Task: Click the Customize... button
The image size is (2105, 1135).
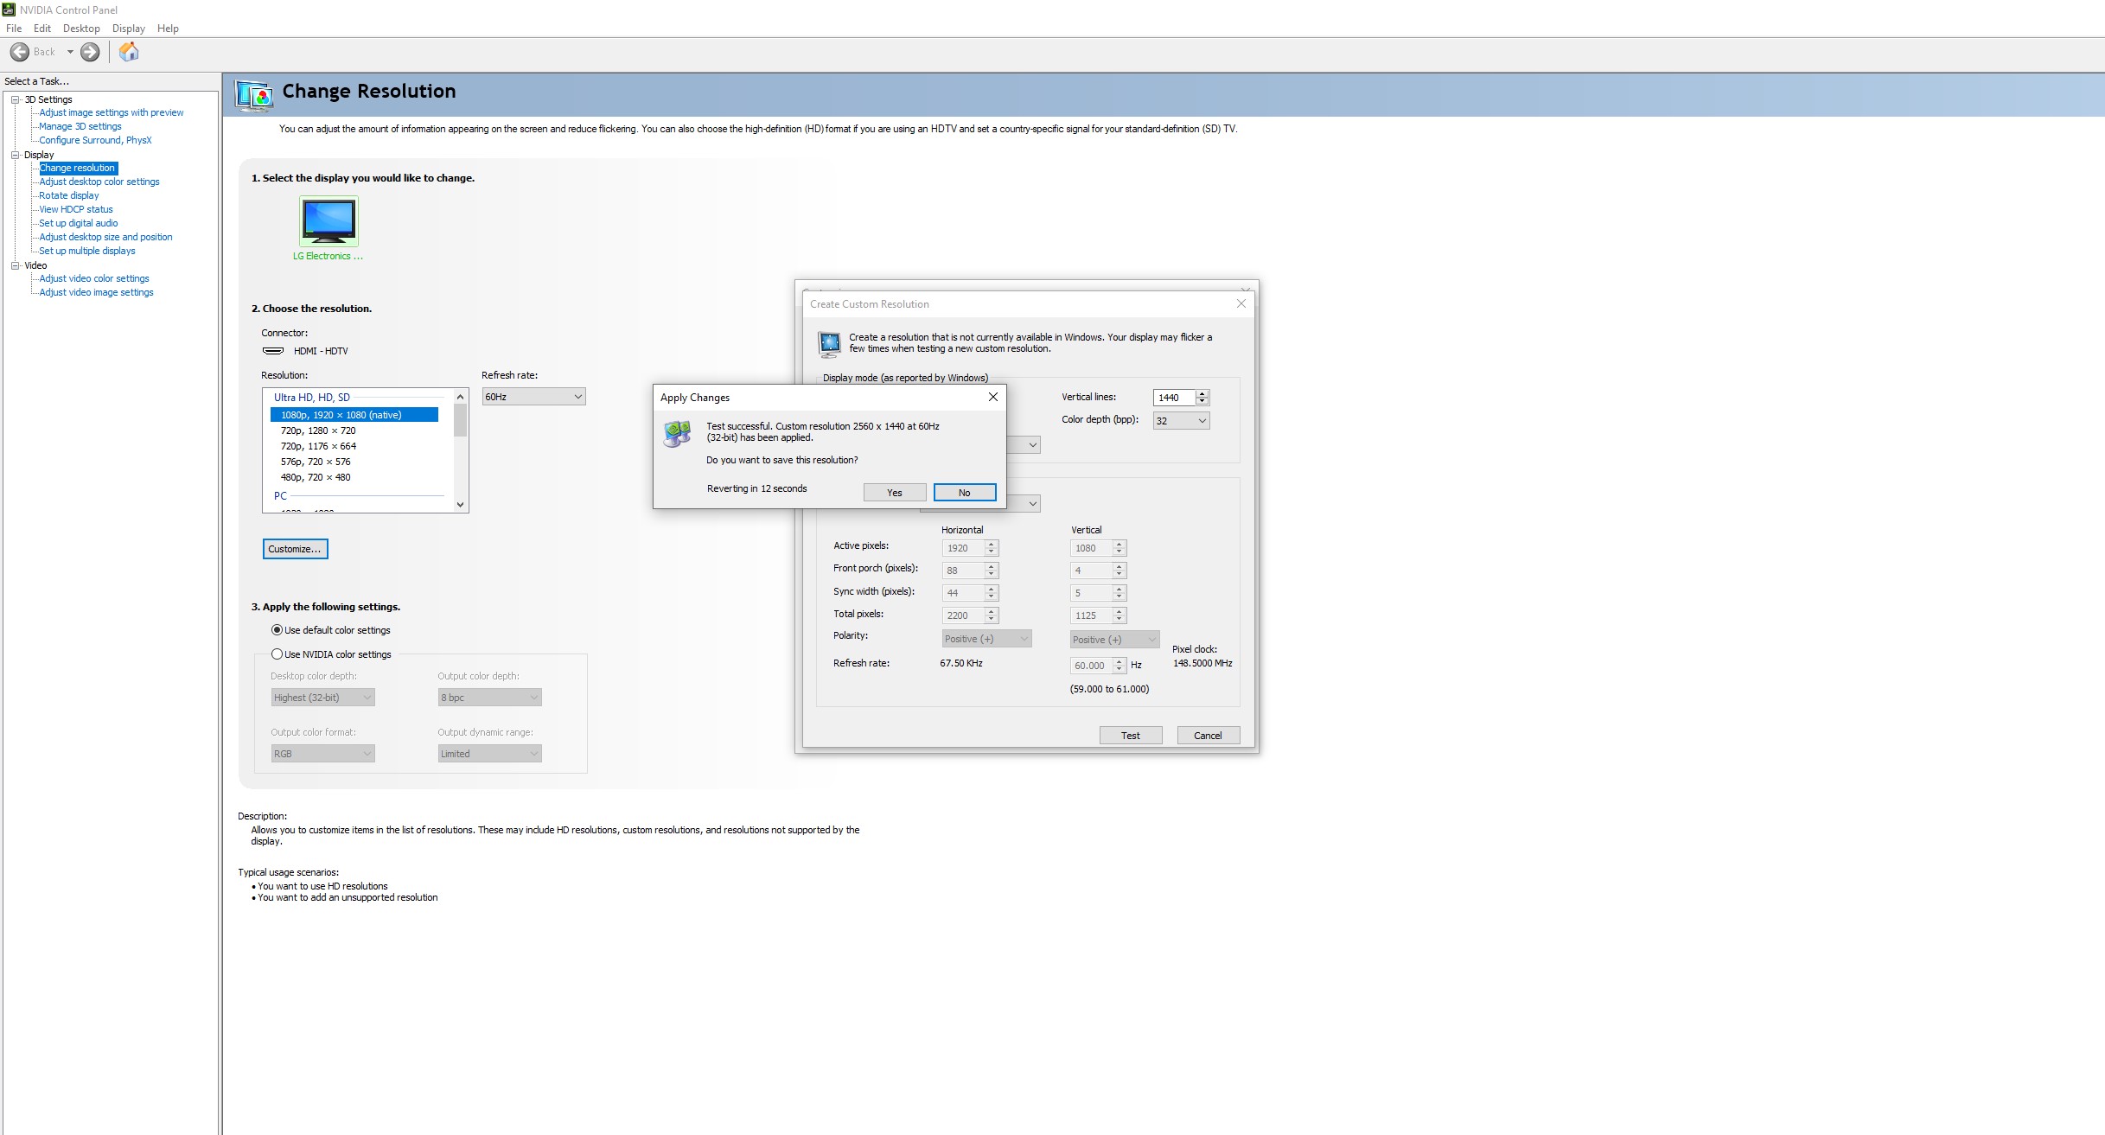Action: pos(295,549)
